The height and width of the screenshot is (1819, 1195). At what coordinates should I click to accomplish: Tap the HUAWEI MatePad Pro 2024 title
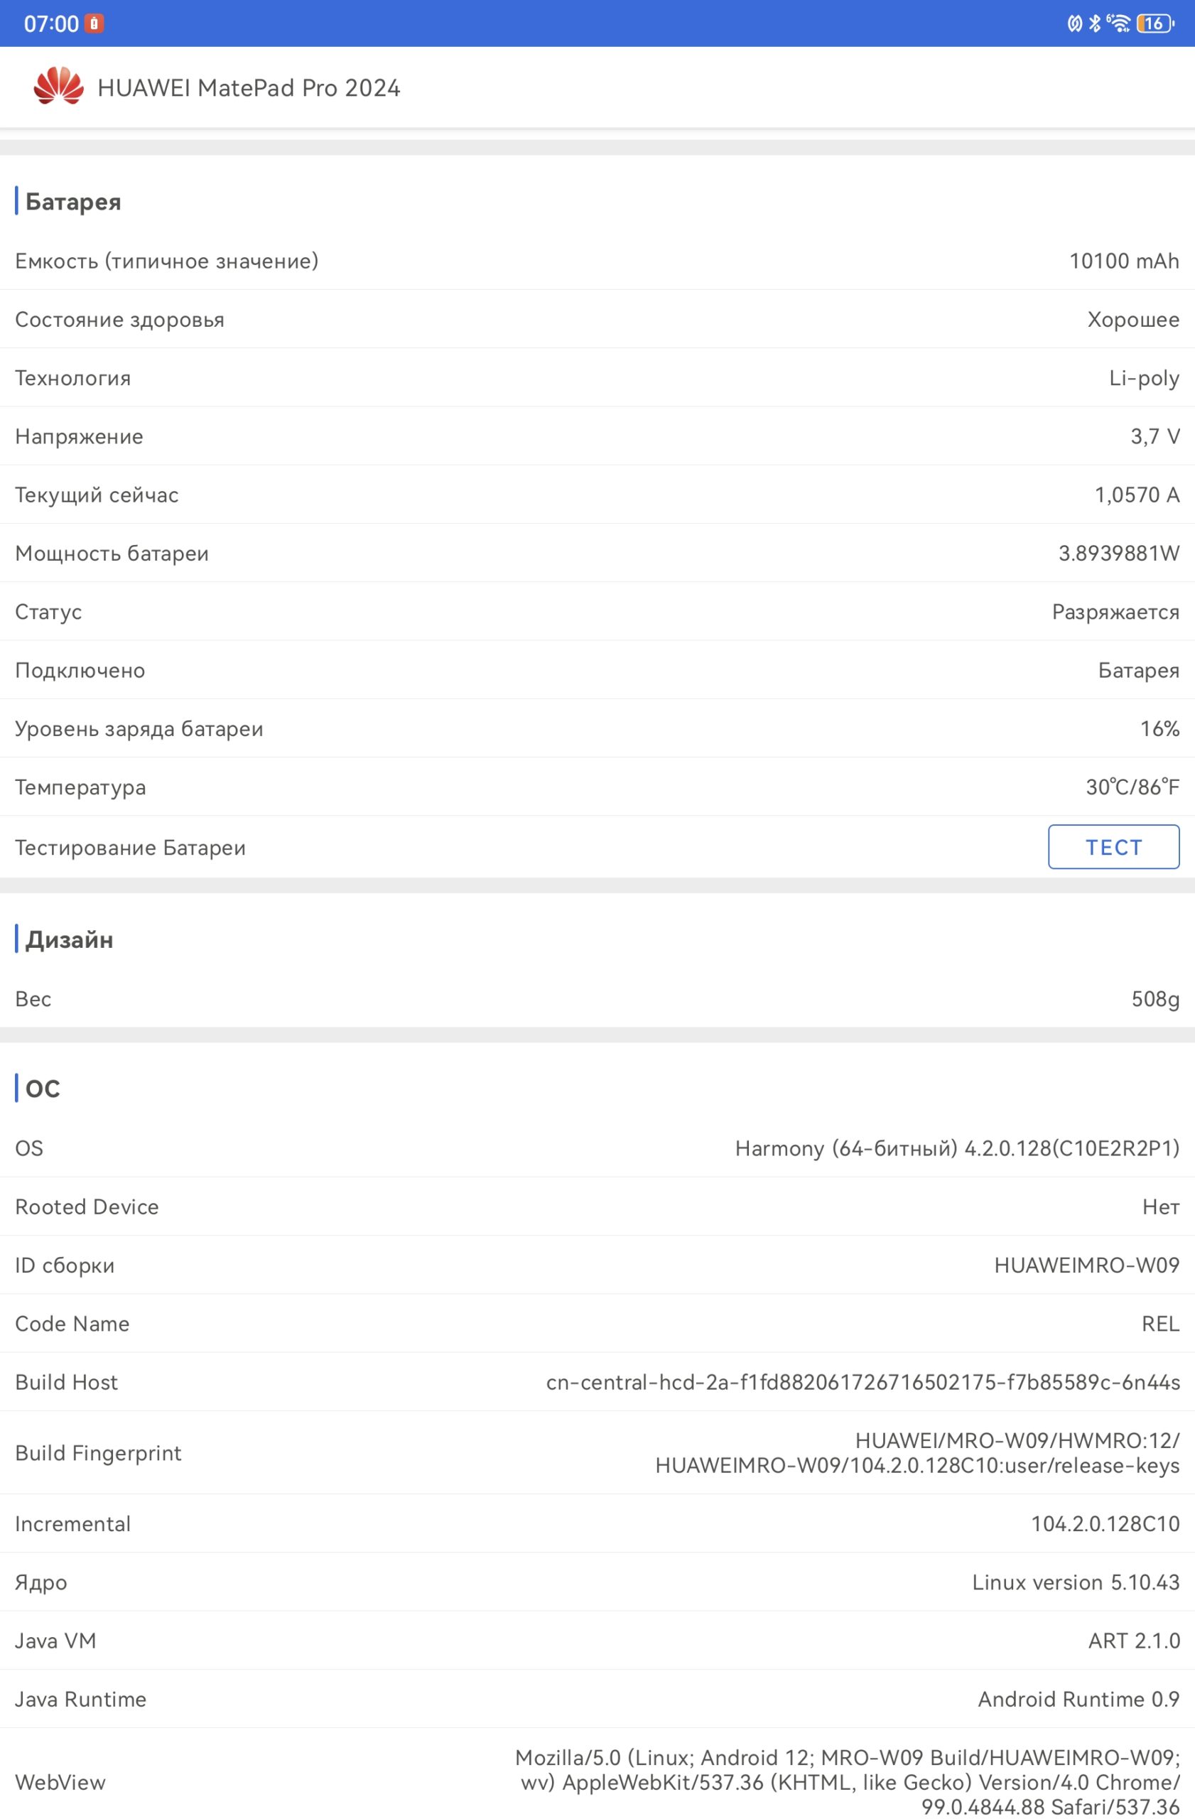pyautogui.click(x=249, y=88)
